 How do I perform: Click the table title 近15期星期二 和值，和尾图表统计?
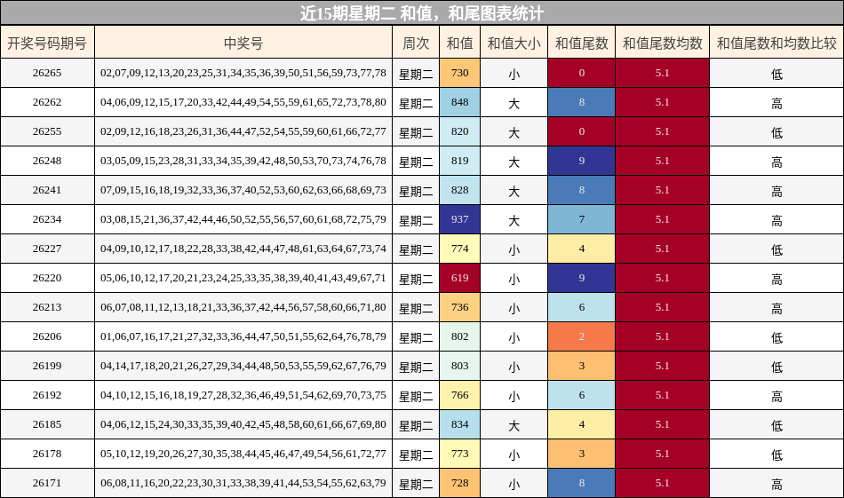coord(422,13)
